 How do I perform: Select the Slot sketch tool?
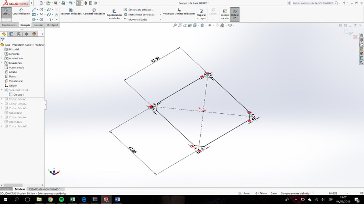(34, 19)
